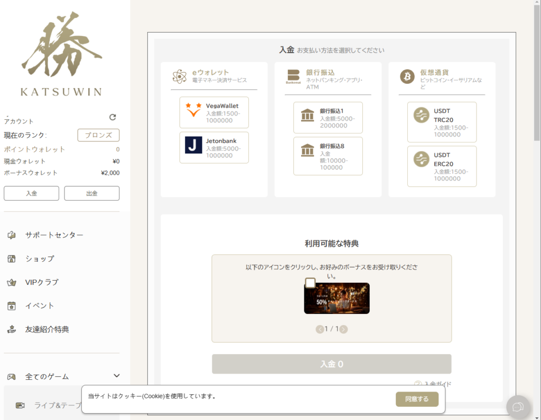Click the ブロンズ rank badge
Screen dimensions: 541x420
[x=98, y=135]
